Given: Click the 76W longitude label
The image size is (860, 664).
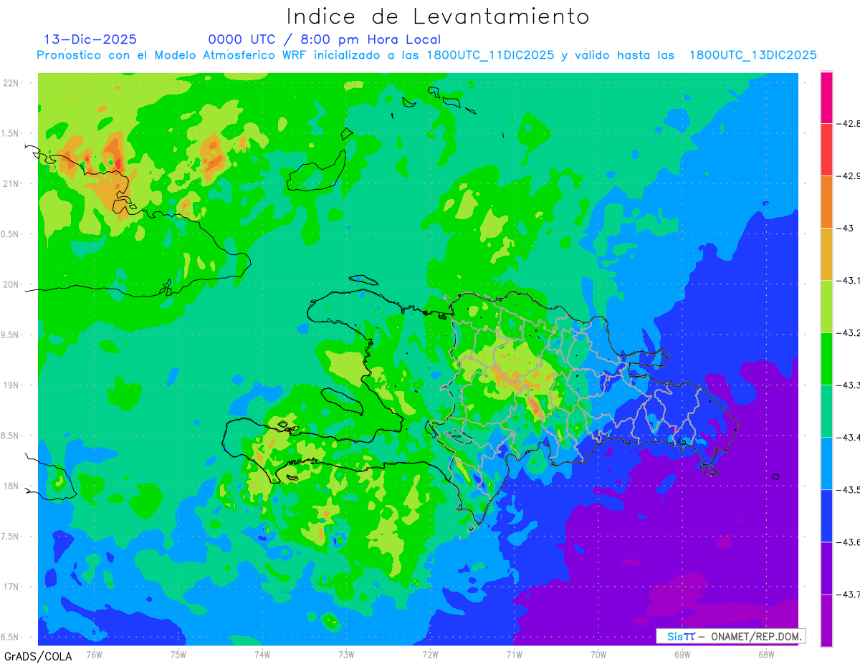Looking at the screenshot, I should [94, 655].
